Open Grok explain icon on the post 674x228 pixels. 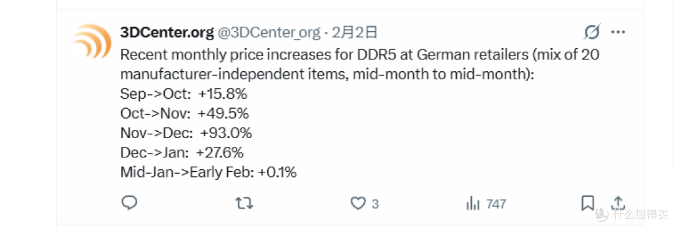592,32
